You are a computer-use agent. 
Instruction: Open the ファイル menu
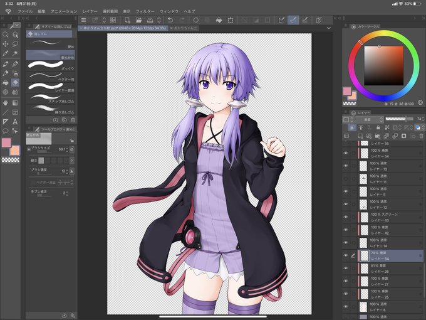point(25,11)
